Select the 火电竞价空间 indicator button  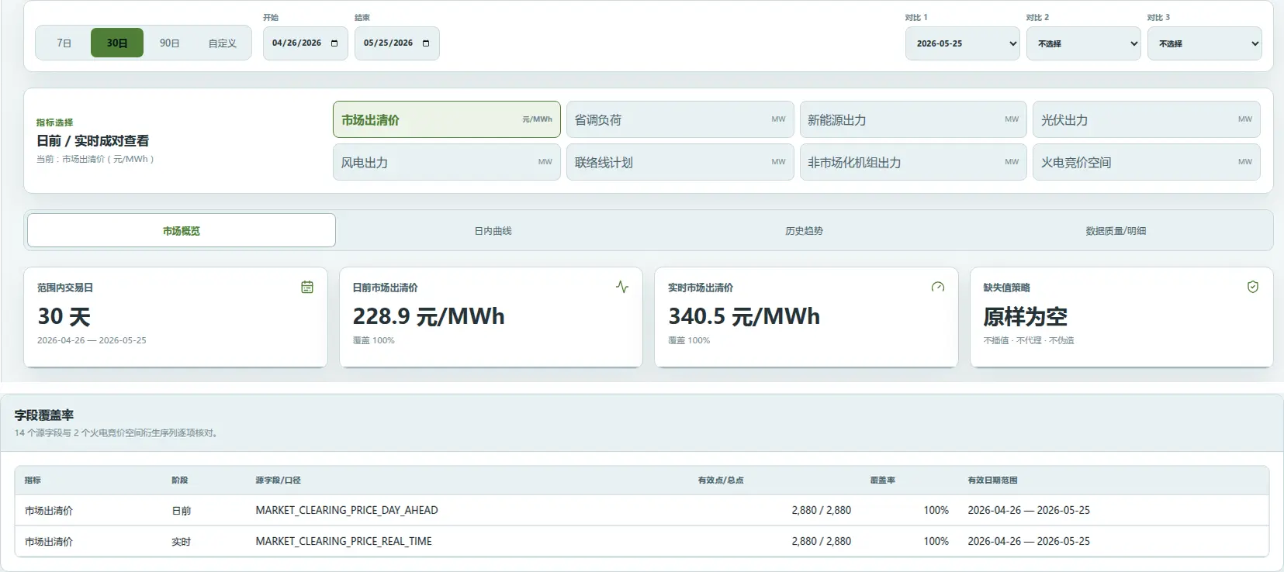click(x=1147, y=162)
